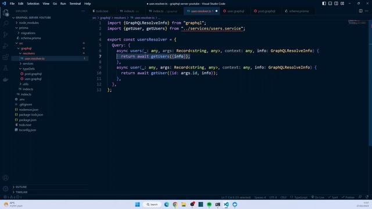Viewport: 372px width, 209px height.
Task: Click the Split Editor icon
Action: tap(360, 11)
